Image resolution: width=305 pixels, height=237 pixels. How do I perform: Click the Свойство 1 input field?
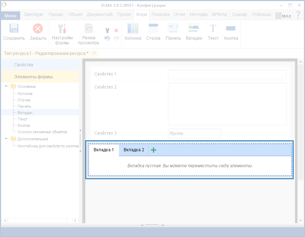(x=227, y=74)
